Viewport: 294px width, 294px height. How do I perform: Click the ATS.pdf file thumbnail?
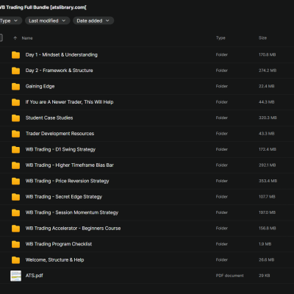tap(15, 276)
